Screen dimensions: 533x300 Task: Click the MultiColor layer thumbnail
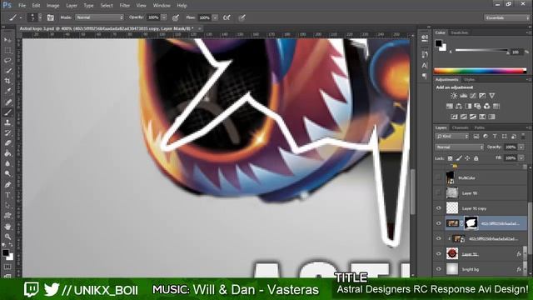click(451, 177)
